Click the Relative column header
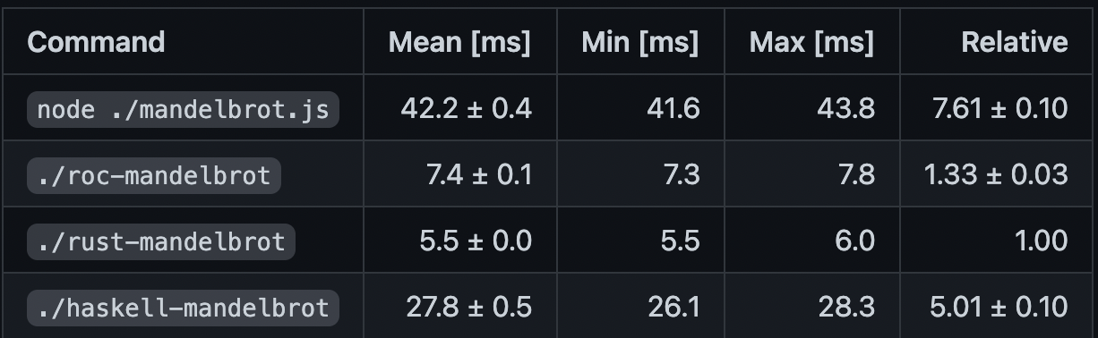The width and height of the screenshot is (1098, 338). (1015, 42)
